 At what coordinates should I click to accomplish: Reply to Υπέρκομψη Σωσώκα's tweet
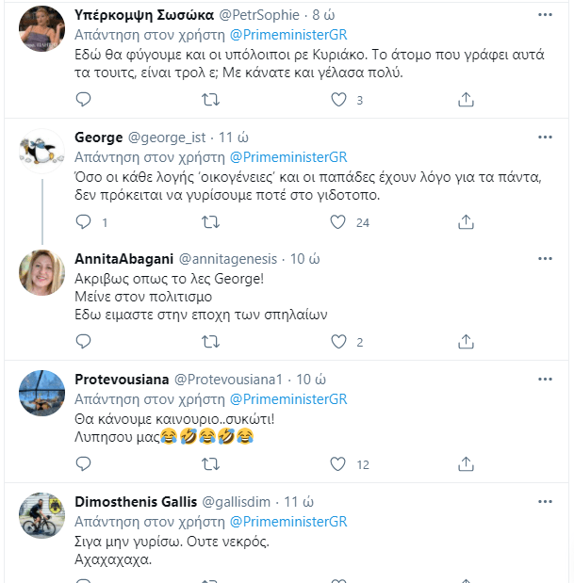coord(83,99)
